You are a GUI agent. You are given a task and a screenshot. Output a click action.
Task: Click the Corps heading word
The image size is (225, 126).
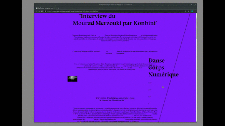click(x=156, y=68)
